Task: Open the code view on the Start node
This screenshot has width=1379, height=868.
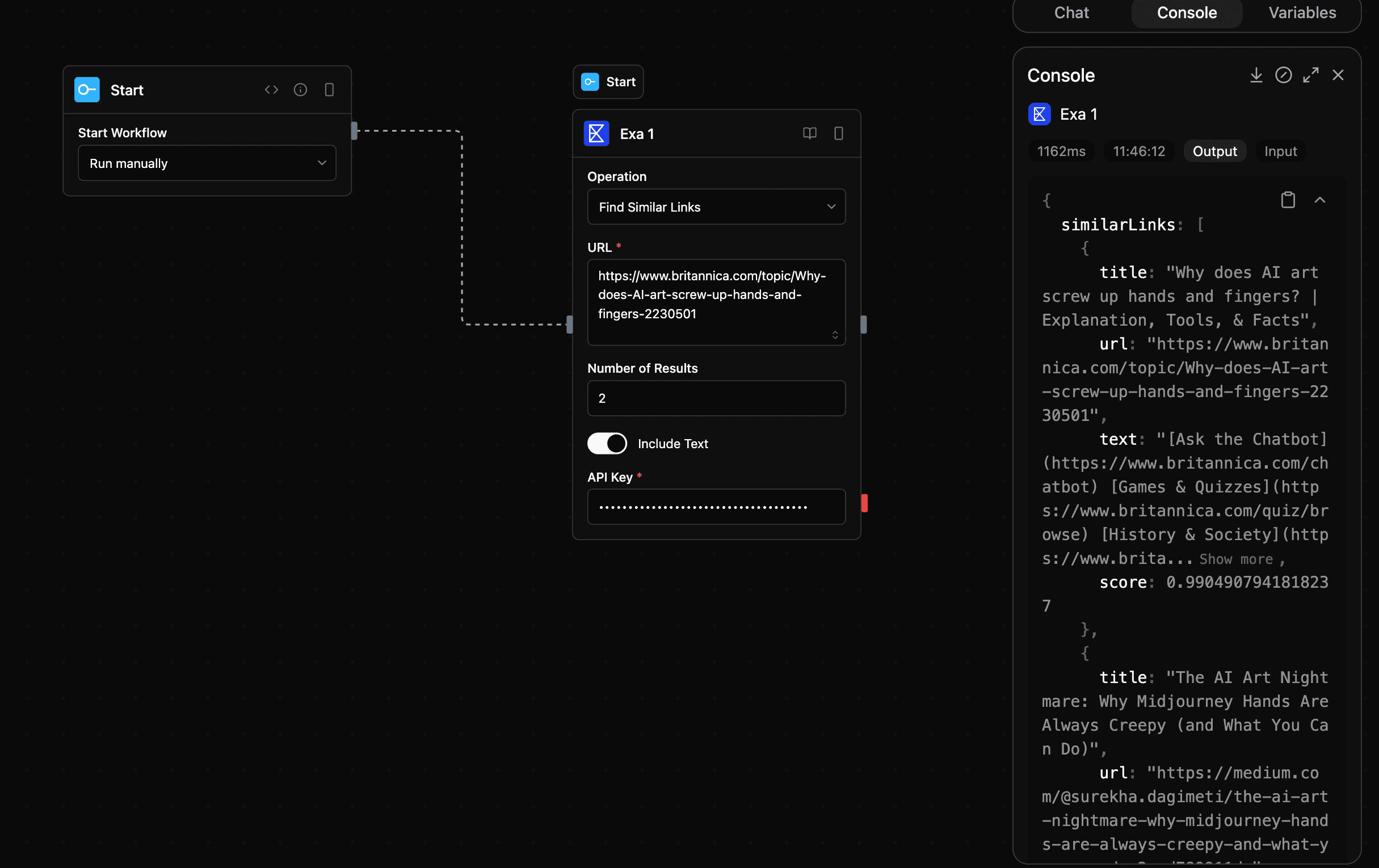Action: coord(271,90)
